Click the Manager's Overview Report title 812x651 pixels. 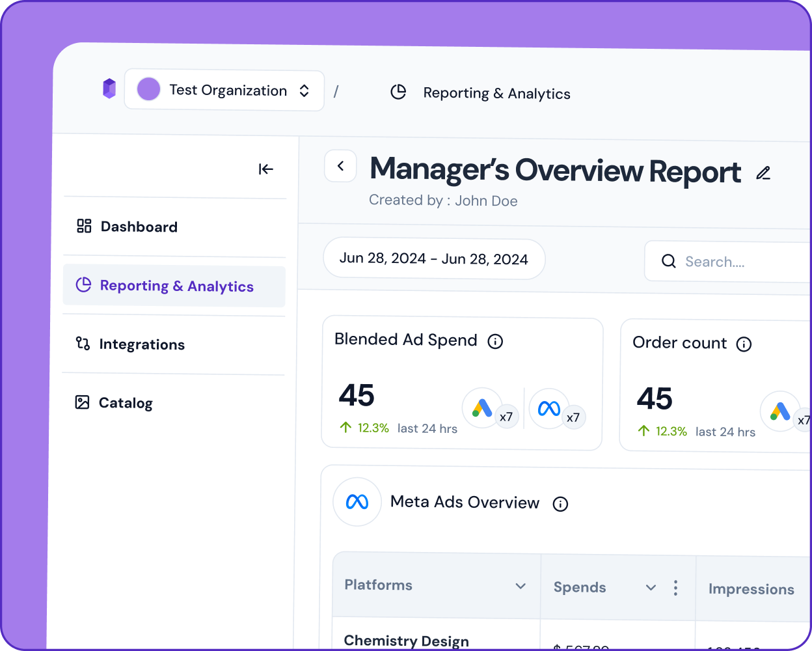click(555, 170)
